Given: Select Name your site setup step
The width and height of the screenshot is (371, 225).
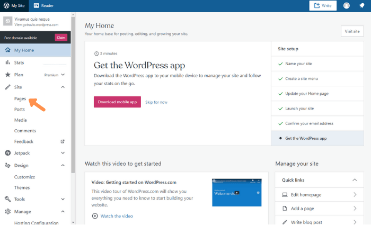Looking at the screenshot, I should pos(317,64).
